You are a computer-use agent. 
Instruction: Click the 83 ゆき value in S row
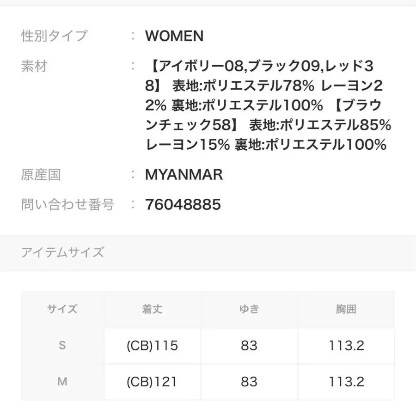249,345
